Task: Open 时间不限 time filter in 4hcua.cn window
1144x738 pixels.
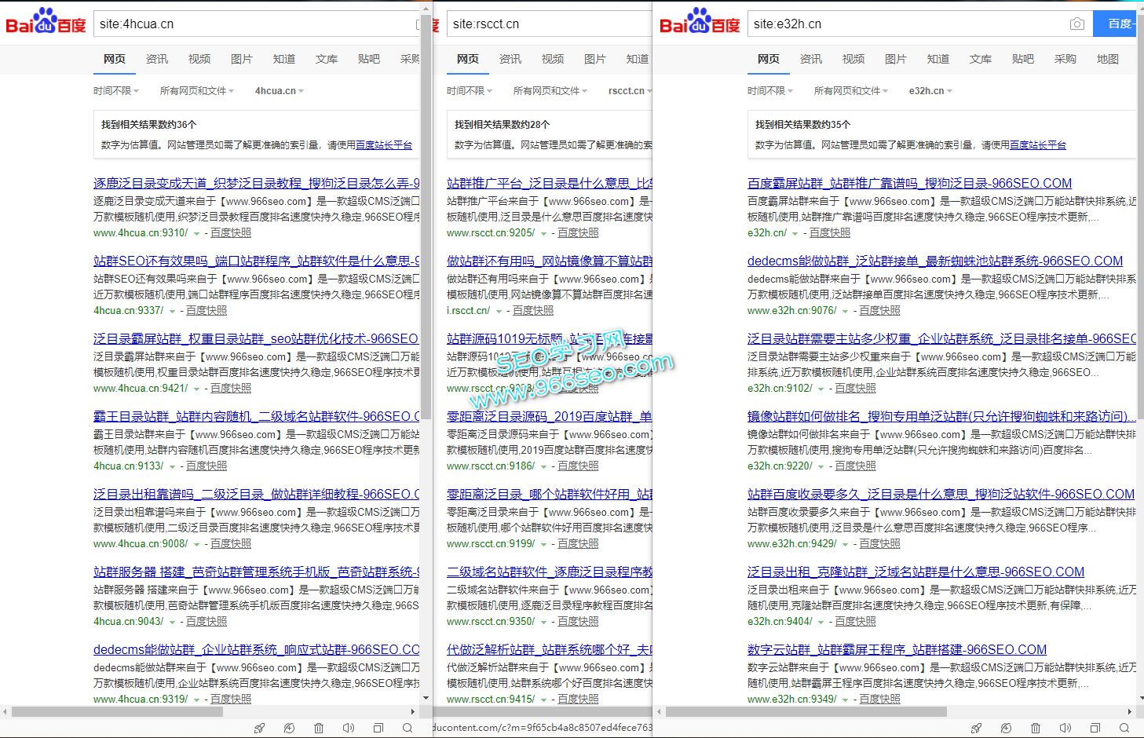Action: click(x=116, y=91)
